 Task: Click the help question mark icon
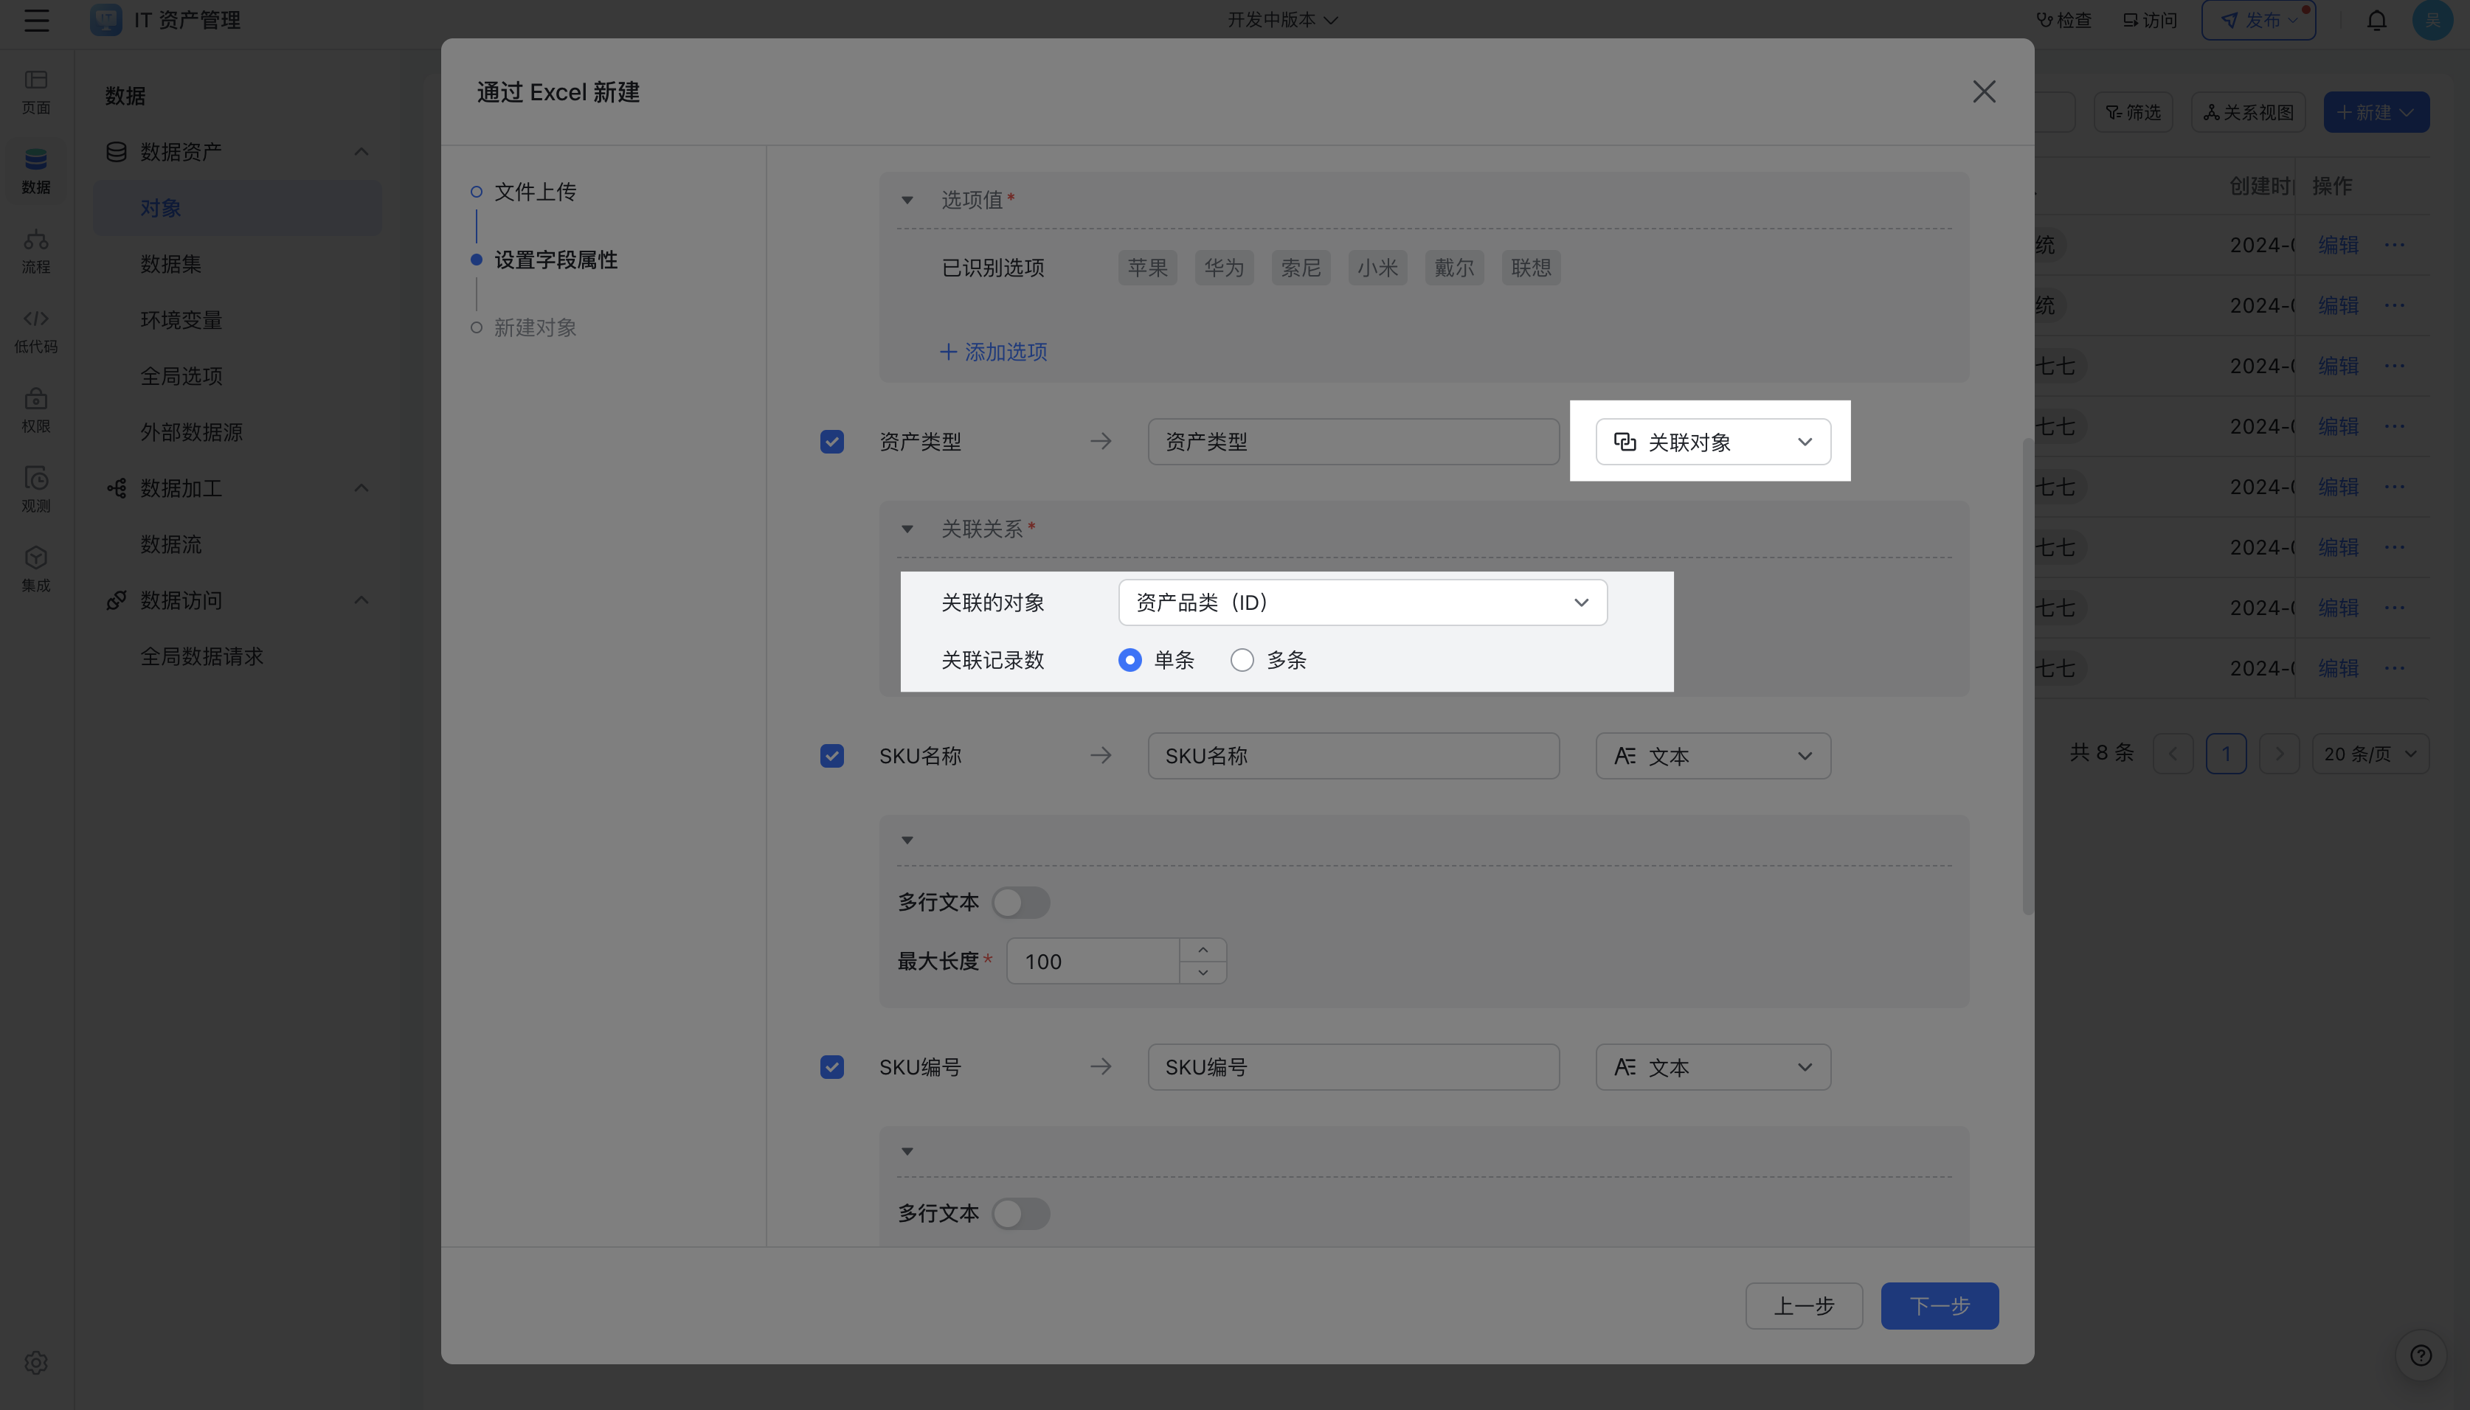pyautogui.click(x=2421, y=1355)
